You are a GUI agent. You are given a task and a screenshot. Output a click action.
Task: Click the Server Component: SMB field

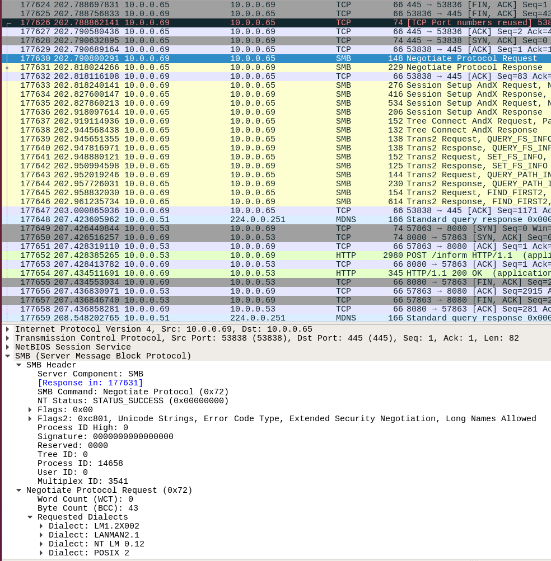coord(90,374)
